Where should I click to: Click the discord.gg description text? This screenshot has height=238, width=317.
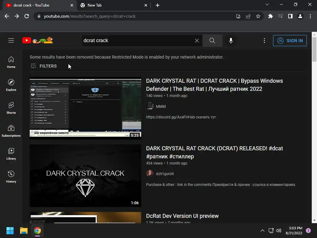(x=181, y=117)
